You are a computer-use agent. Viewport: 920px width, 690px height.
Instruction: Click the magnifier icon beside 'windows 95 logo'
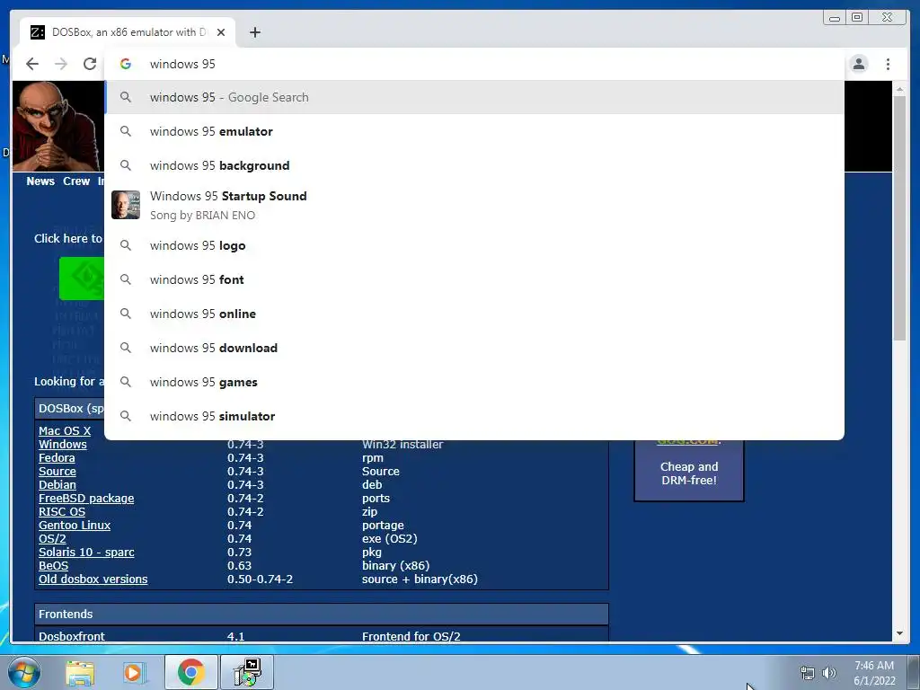pyautogui.click(x=126, y=246)
